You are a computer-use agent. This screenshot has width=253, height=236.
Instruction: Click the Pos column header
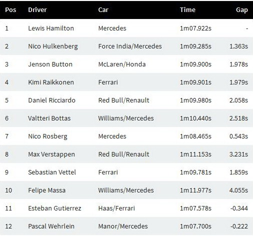pyautogui.click(x=11, y=10)
